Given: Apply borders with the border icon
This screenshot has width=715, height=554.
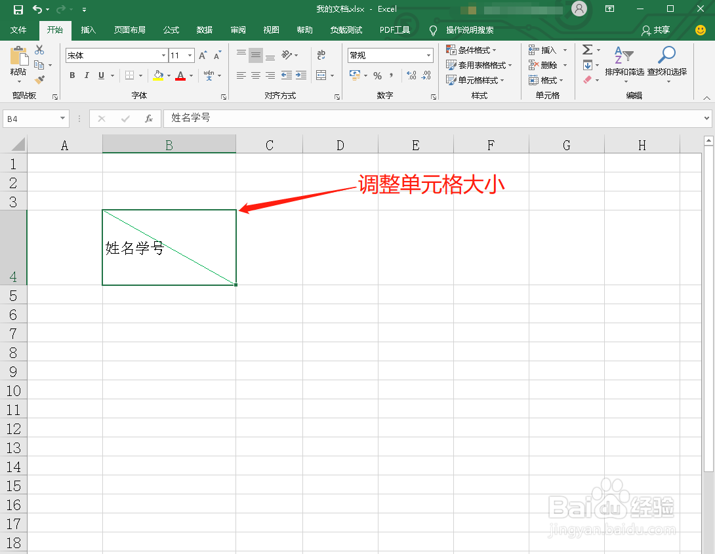Looking at the screenshot, I should point(130,75).
